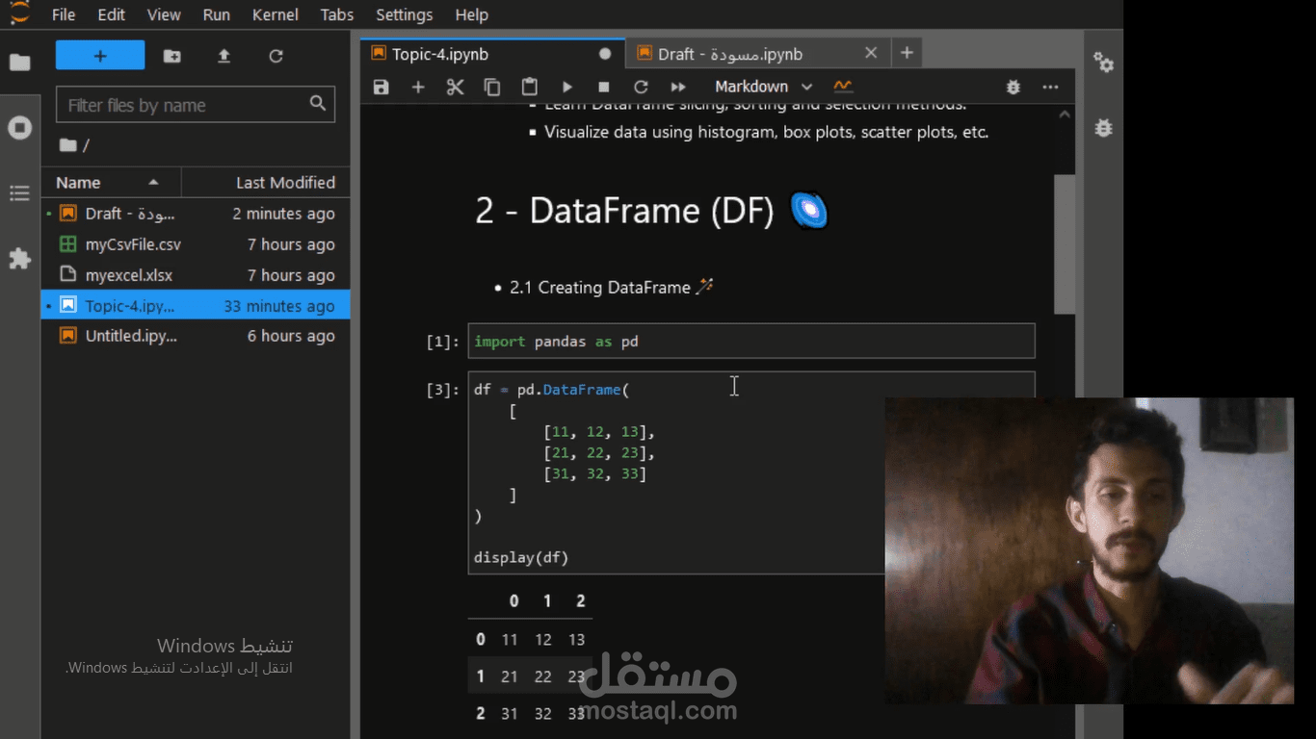Cut the selected cell with scissors icon
This screenshot has height=739, width=1316.
(x=456, y=87)
